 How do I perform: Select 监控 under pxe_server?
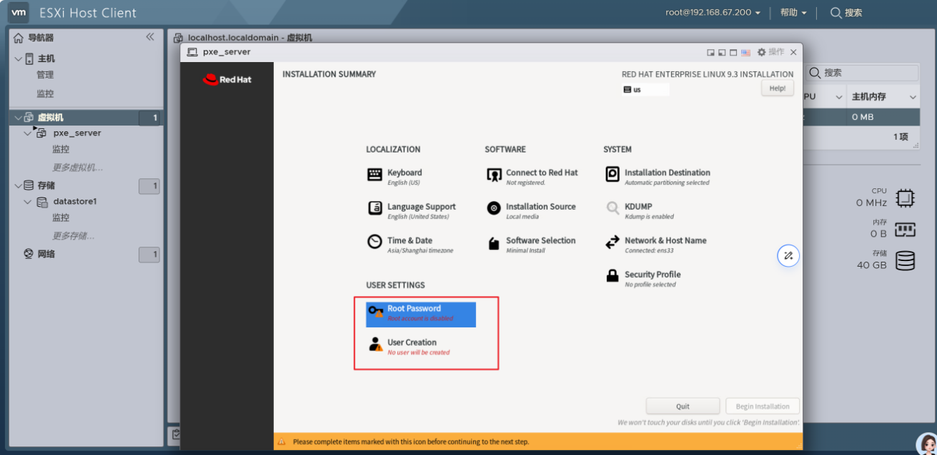[x=61, y=149]
